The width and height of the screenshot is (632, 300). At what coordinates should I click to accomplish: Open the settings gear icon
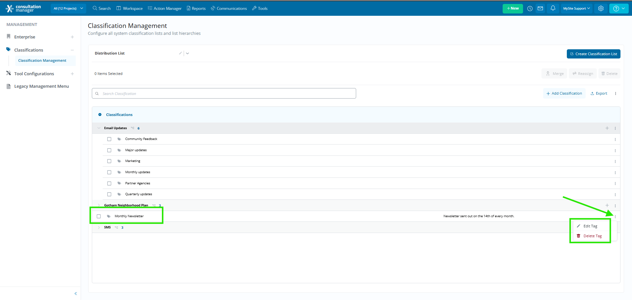(601, 9)
